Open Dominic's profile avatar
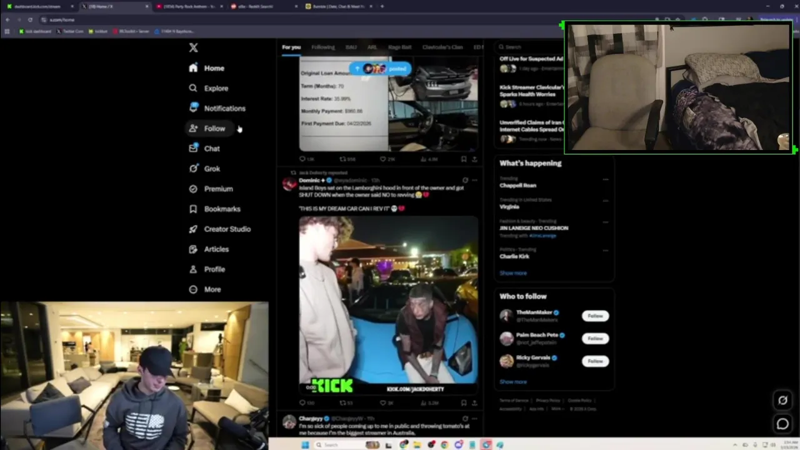Image resolution: width=800 pixels, height=450 pixels. click(x=289, y=184)
